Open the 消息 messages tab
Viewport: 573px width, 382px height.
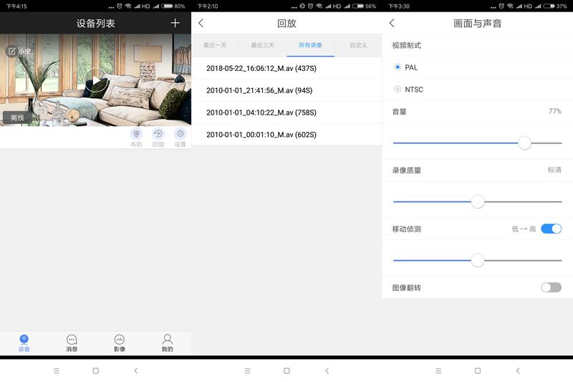[x=72, y=343]
